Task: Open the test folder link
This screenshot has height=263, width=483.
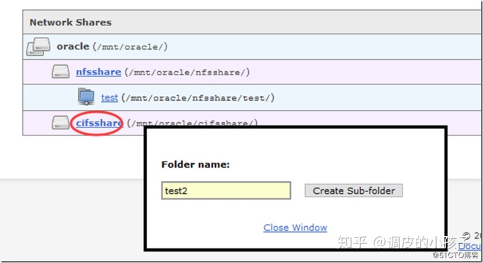Action: [109, 98]
